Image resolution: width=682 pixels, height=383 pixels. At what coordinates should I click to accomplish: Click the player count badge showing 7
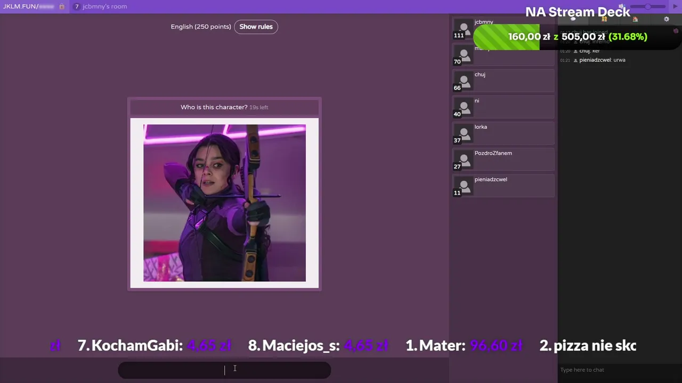(x=77, y=6)
